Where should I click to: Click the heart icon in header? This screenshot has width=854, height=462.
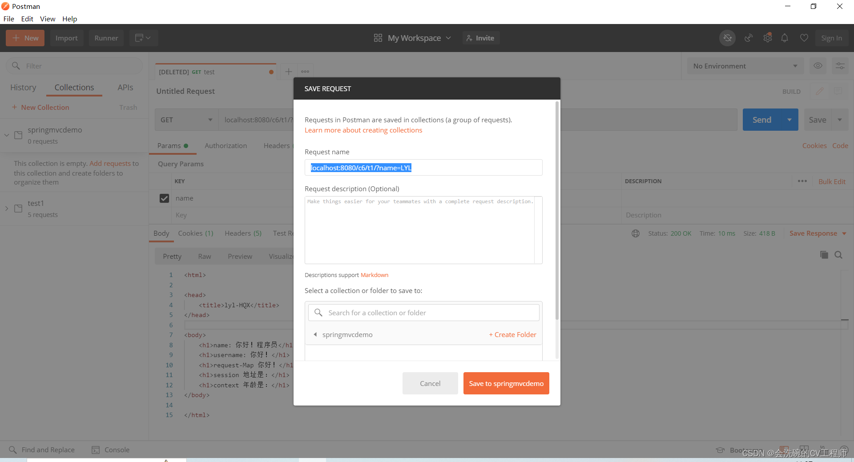[x=804, y=38]
